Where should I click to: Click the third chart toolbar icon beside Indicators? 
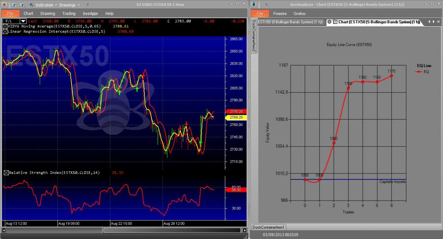tap(30, 5)
